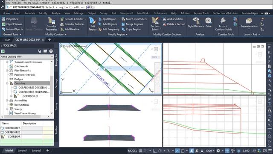Screen dimensions: 273x154
Task: Click Delete a Section
Action: coord(174,24)
